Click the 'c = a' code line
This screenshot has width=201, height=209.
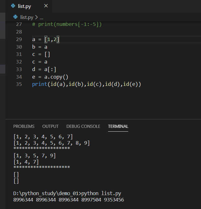(x=40, y=62)
